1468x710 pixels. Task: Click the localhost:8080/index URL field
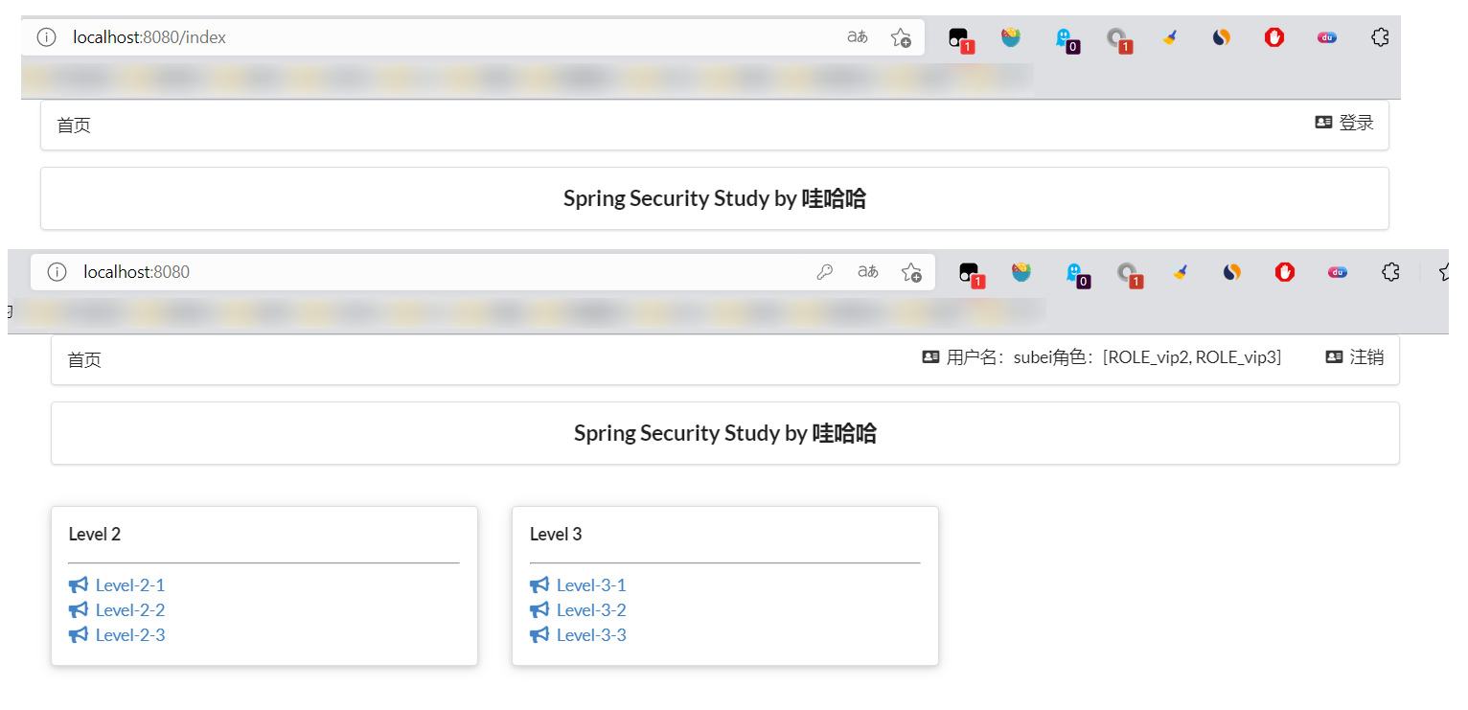(x=383, y=37)
